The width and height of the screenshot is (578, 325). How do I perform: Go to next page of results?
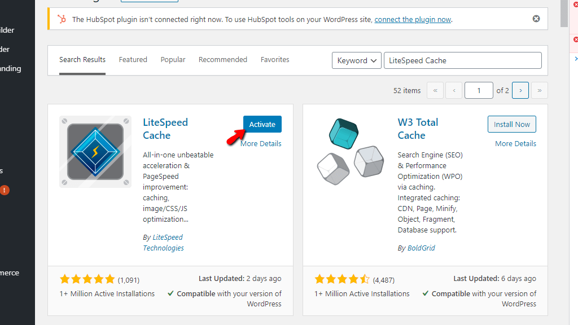point(520,90)
